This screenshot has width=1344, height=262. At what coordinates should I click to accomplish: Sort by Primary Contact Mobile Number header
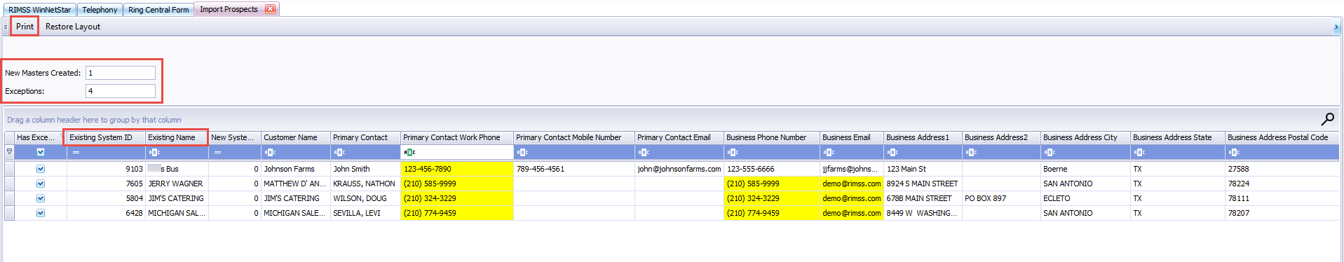(574, 137)
